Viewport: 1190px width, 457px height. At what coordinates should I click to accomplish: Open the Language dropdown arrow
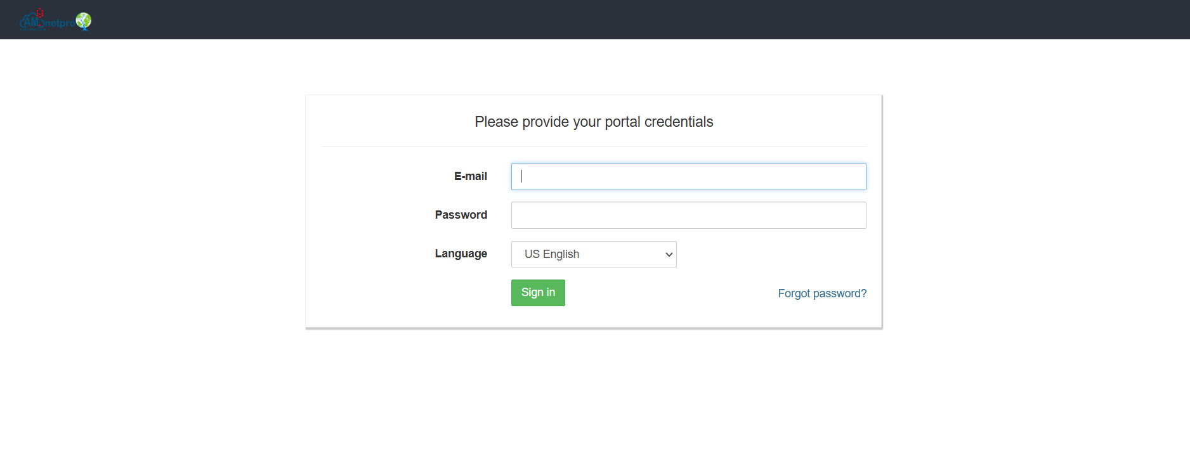pos(669,254)
